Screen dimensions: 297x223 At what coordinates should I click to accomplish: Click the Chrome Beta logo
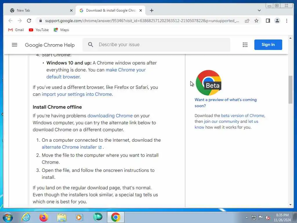click(209, 83)
